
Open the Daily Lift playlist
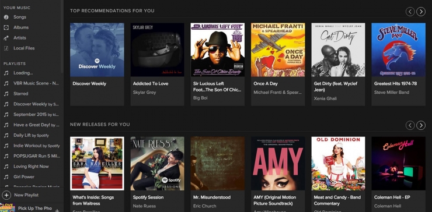point(31,135)
